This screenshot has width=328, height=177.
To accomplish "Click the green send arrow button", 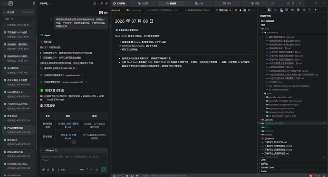I will (x=103, y=169).
